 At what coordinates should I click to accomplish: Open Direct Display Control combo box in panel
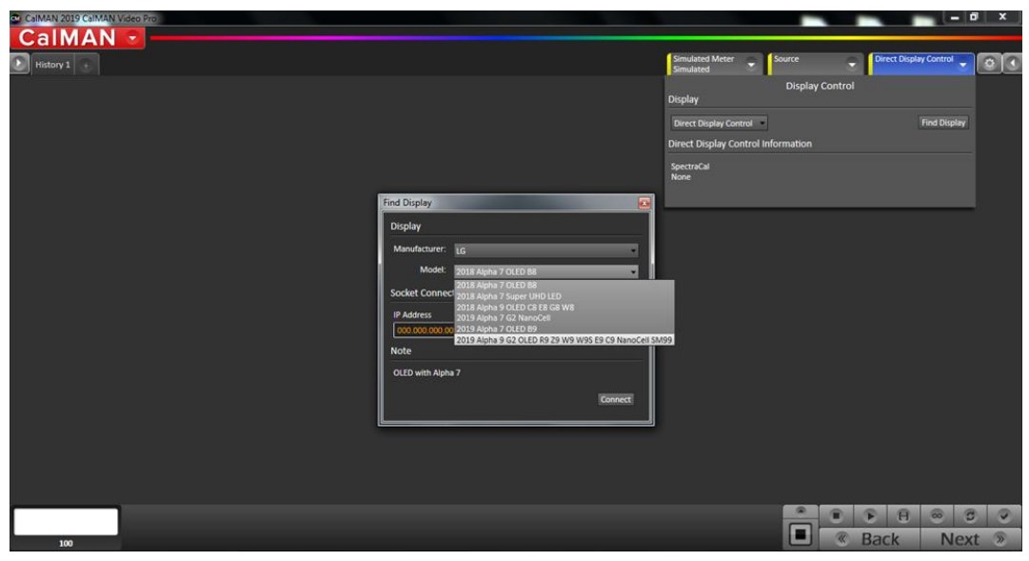click(719, 123)
